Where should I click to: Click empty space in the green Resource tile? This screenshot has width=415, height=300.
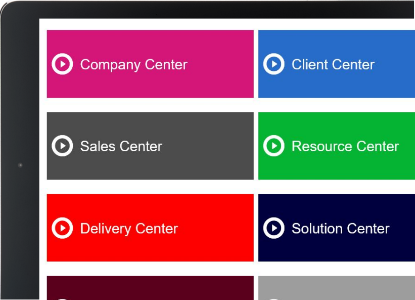[x=344, y=169]
